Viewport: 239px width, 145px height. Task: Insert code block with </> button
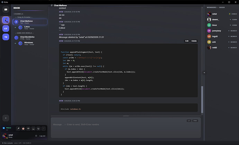189,121
